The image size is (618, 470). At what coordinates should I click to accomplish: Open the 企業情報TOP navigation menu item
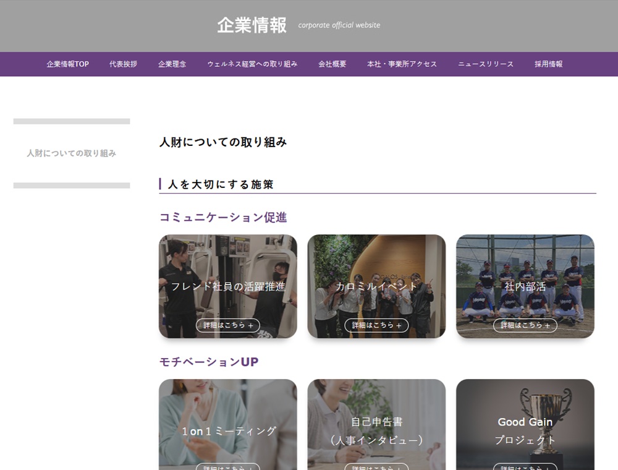pyautogui.click(x=67, y=64)
